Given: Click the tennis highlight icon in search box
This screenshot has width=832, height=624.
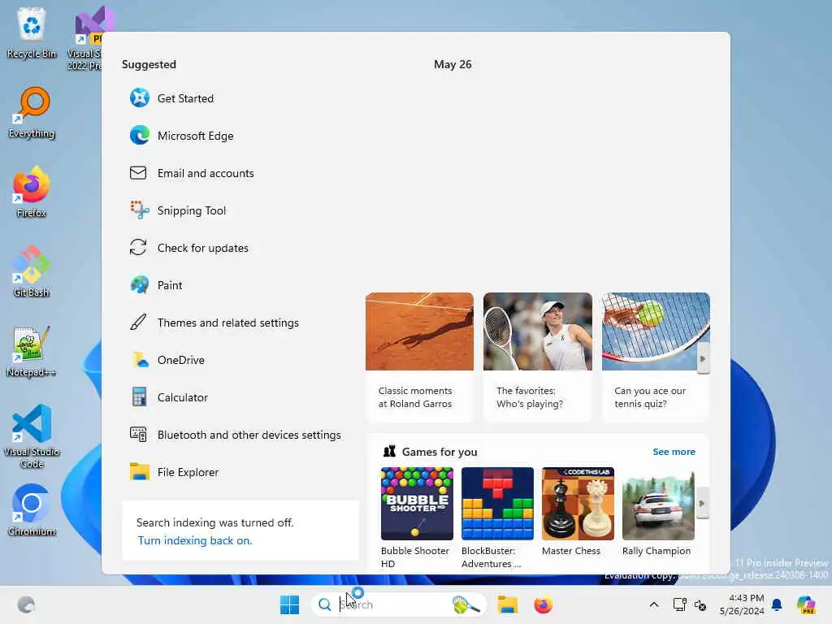Looking at the screenshot, I should click(466, 604).
